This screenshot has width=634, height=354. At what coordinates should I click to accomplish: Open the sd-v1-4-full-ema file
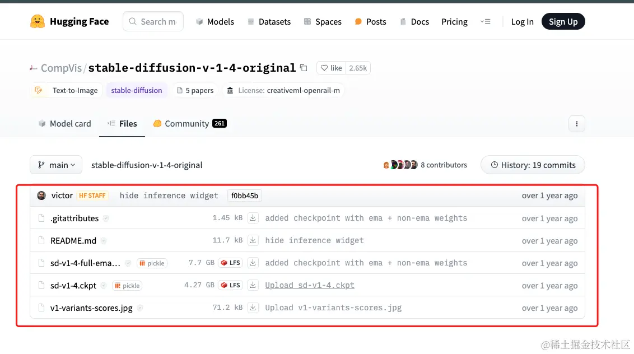pyautogui.click(x=85, y=263)
